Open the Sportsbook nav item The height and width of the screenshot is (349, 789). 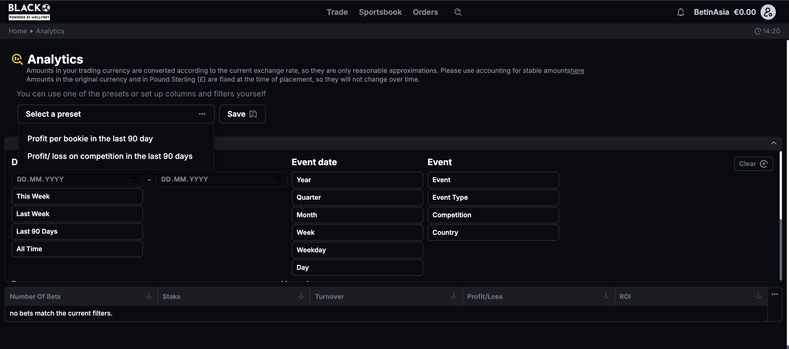click(x=380, y=12)
